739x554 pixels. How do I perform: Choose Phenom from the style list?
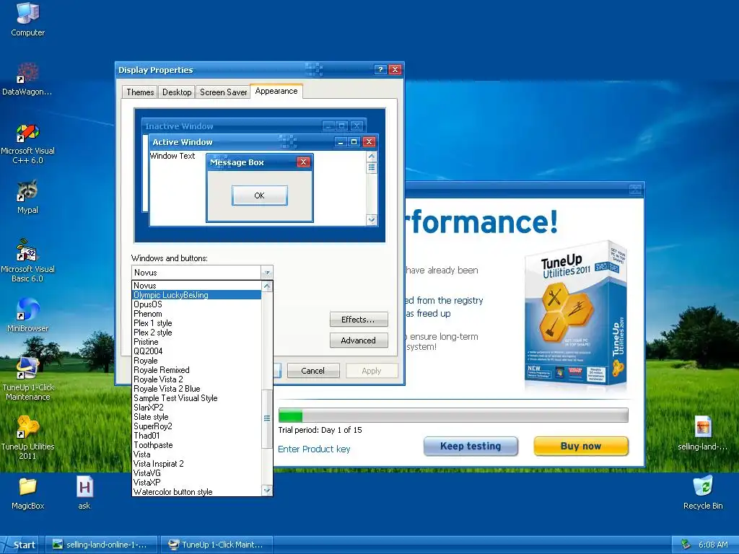196,314
